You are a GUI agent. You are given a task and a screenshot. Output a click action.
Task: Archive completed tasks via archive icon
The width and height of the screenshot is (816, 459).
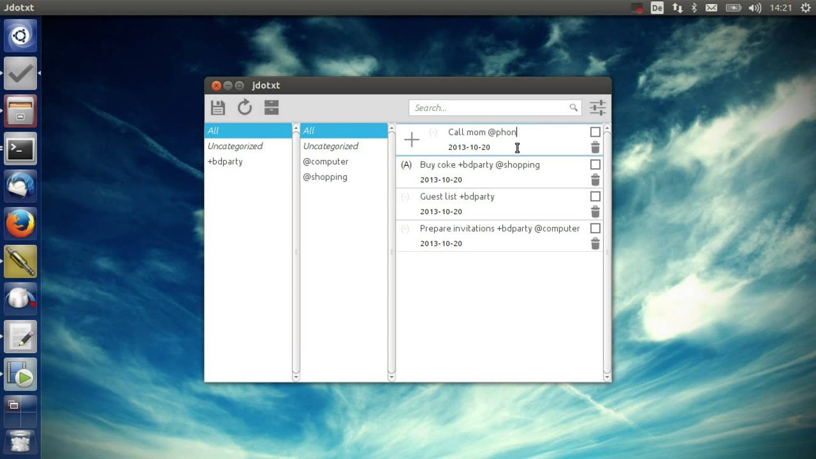click(272, 108)
